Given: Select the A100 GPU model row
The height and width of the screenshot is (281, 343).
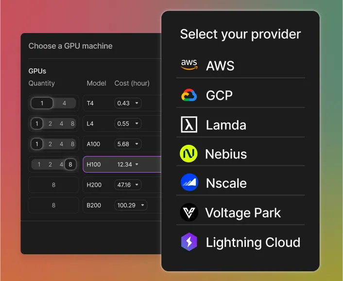Looking at the screenshot, I should coord(122,144).
